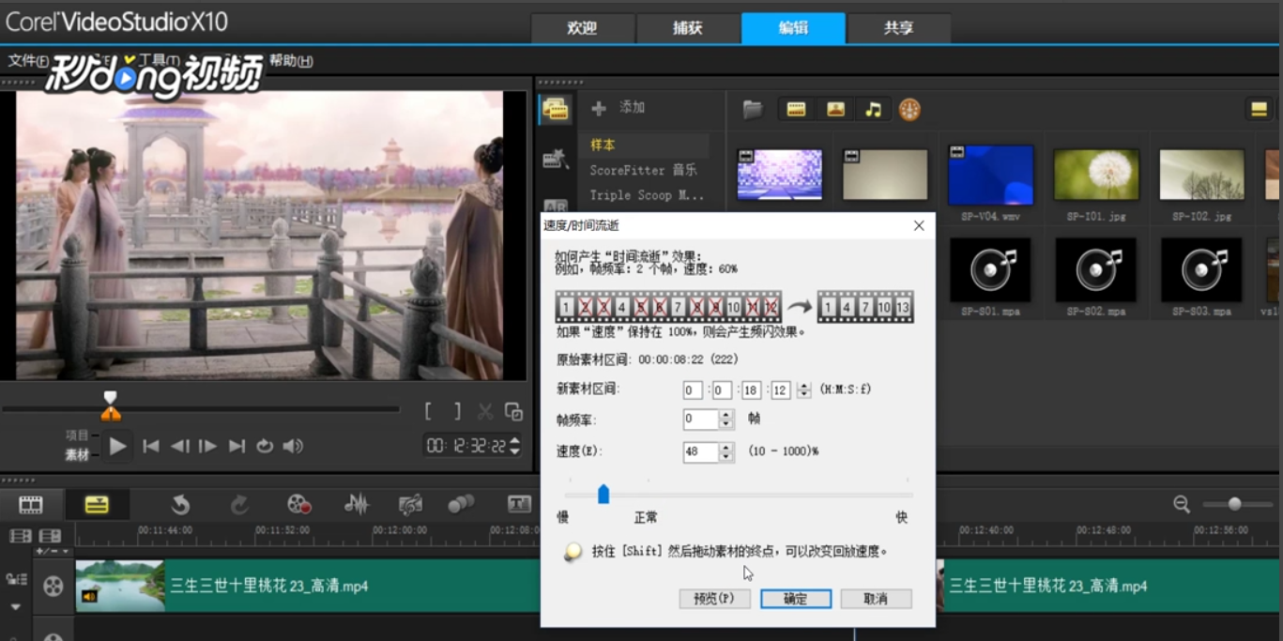The width and height of the screenshot is (1283, 641).
Task: Switch to Timeline view
Action: click(97, 505)
